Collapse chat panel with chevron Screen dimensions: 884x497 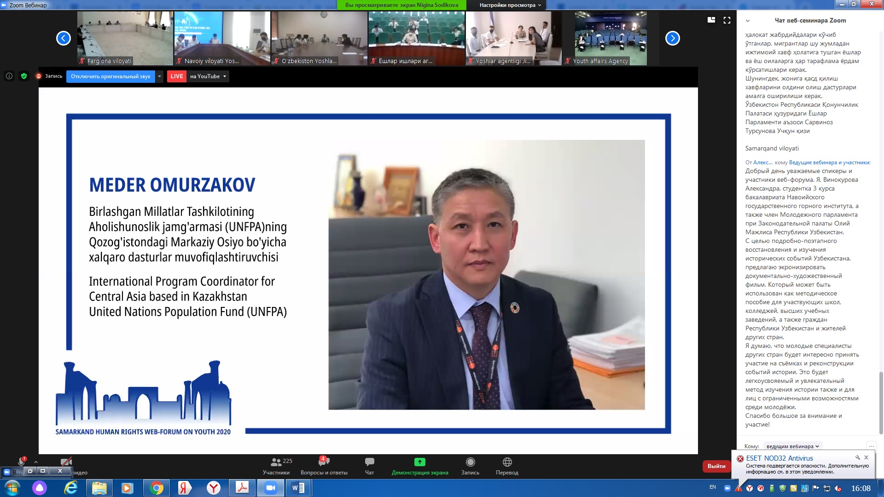coord(748,21)
